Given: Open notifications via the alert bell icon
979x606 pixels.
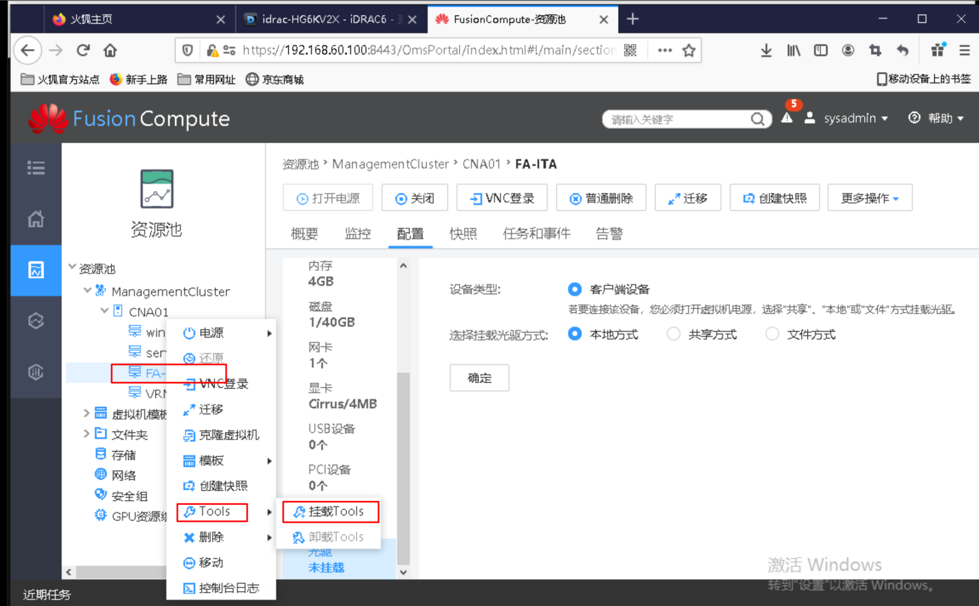Looking at the screenshot, I should [787, 119].
